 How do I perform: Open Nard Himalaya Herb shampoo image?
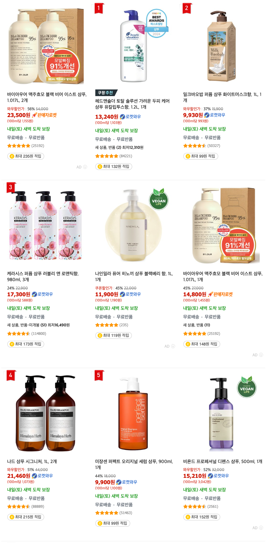pyautogui.click(x=45, y=413)
